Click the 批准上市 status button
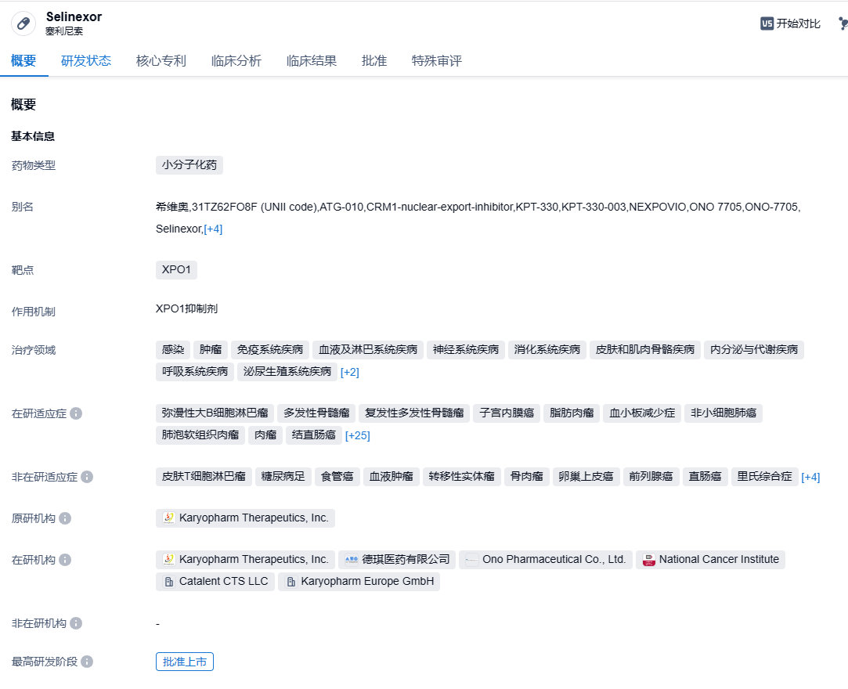This screenshot has height=689, width=848. (184, 662)
